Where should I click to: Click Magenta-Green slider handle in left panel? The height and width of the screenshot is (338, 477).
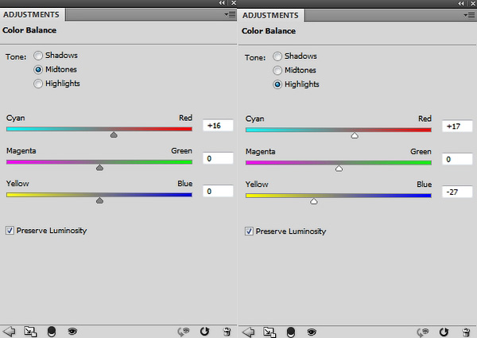pos(100,168)
